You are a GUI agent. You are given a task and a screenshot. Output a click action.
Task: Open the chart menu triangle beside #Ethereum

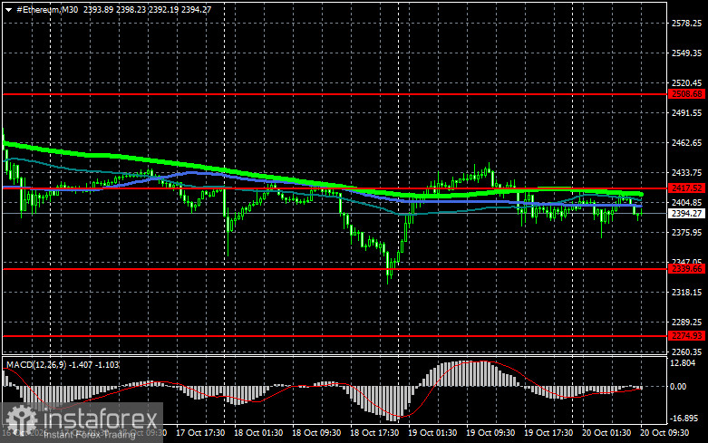(8, 9)
